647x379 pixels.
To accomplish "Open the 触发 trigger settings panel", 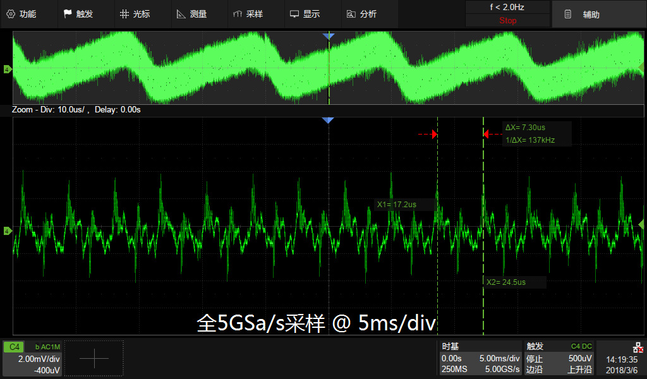I will click(x=559, y=358).
